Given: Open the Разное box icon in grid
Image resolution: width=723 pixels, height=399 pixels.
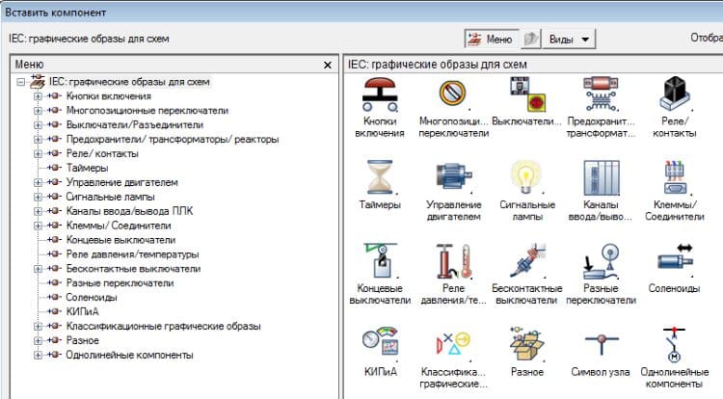Looking at the screenshot, I should coord(526,344).
